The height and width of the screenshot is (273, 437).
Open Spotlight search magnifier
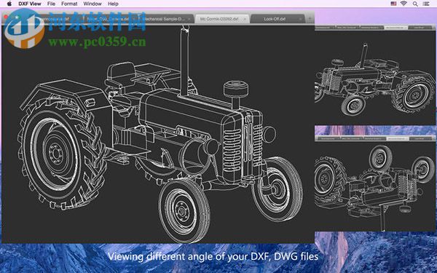coord(415,4)
